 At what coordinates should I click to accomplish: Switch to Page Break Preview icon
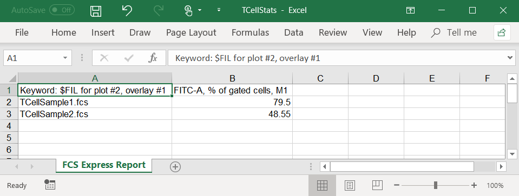[x=377, y=185]
